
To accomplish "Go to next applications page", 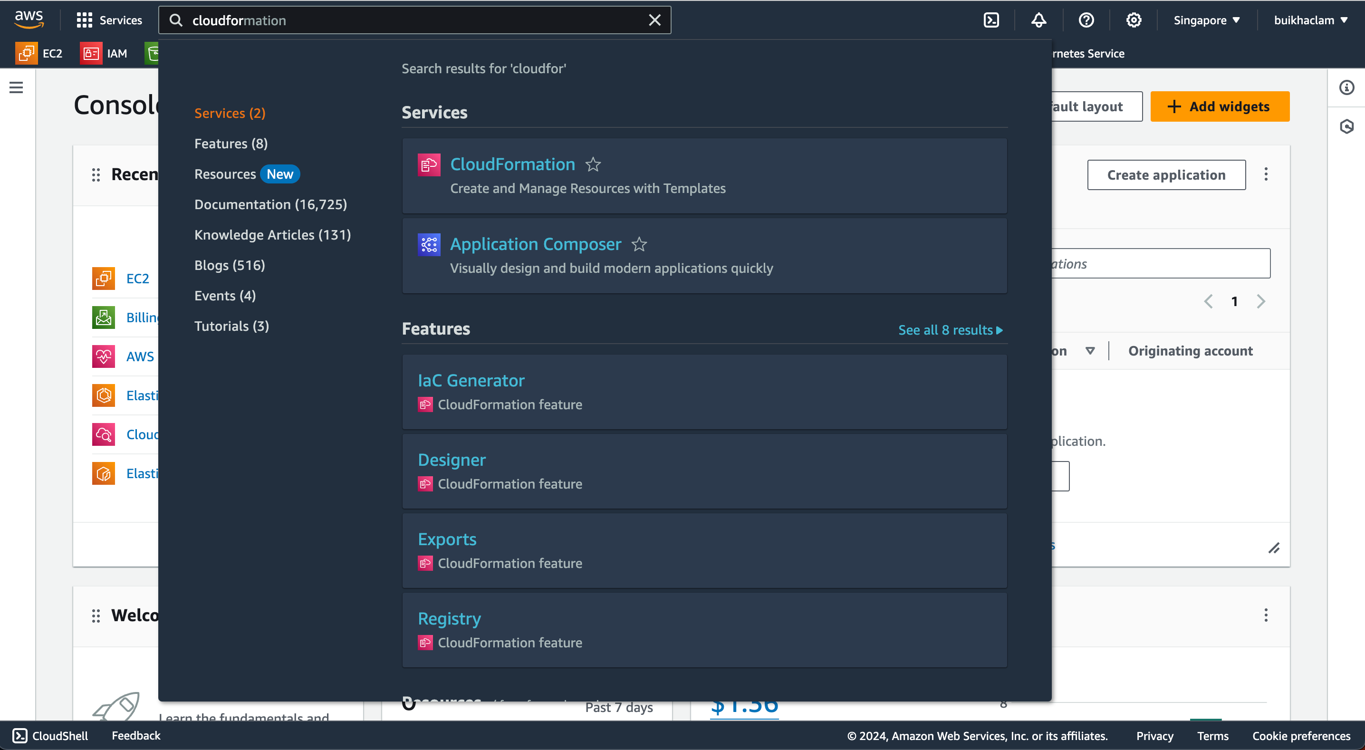I will (1260, 302).
